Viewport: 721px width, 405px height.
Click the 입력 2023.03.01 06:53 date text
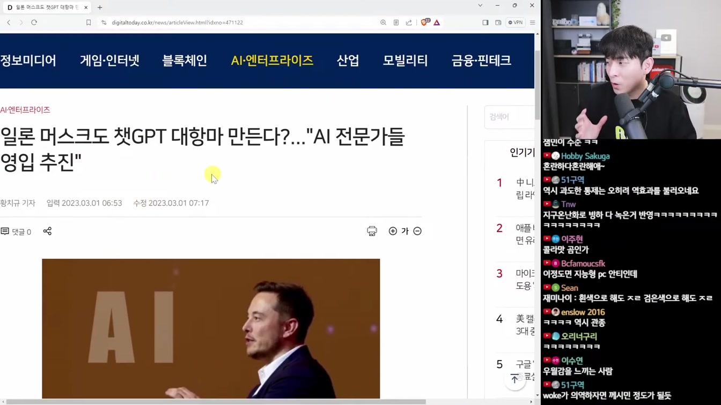click(x=84, y=203)
